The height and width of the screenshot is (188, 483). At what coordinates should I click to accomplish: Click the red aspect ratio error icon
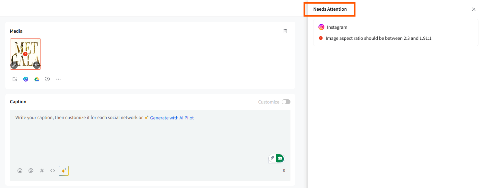(321, 38)
